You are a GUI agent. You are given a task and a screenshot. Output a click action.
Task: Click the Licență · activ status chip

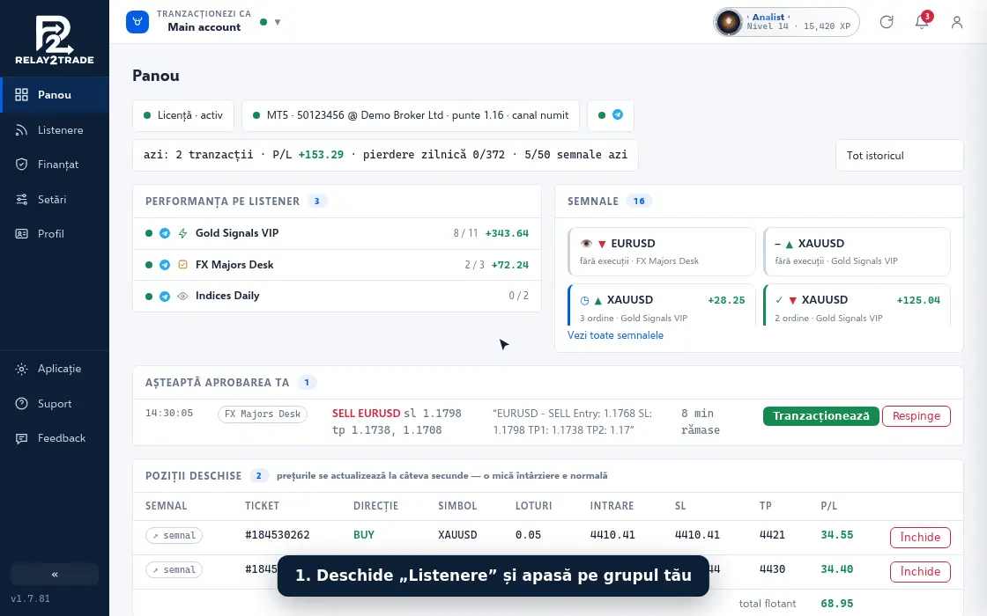(x=183, y=115)
